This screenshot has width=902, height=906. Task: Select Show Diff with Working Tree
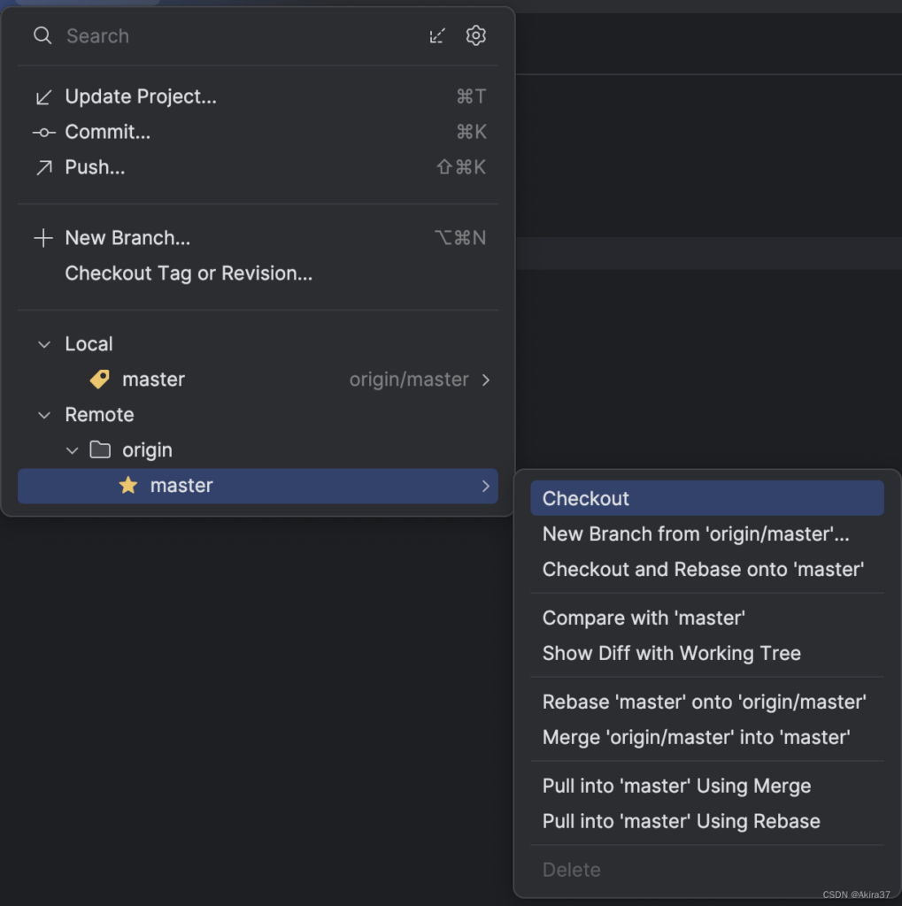(x=671, y=653)
